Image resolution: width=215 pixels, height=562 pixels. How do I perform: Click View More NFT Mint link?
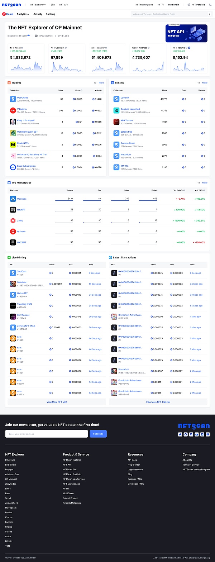point(57,402)
